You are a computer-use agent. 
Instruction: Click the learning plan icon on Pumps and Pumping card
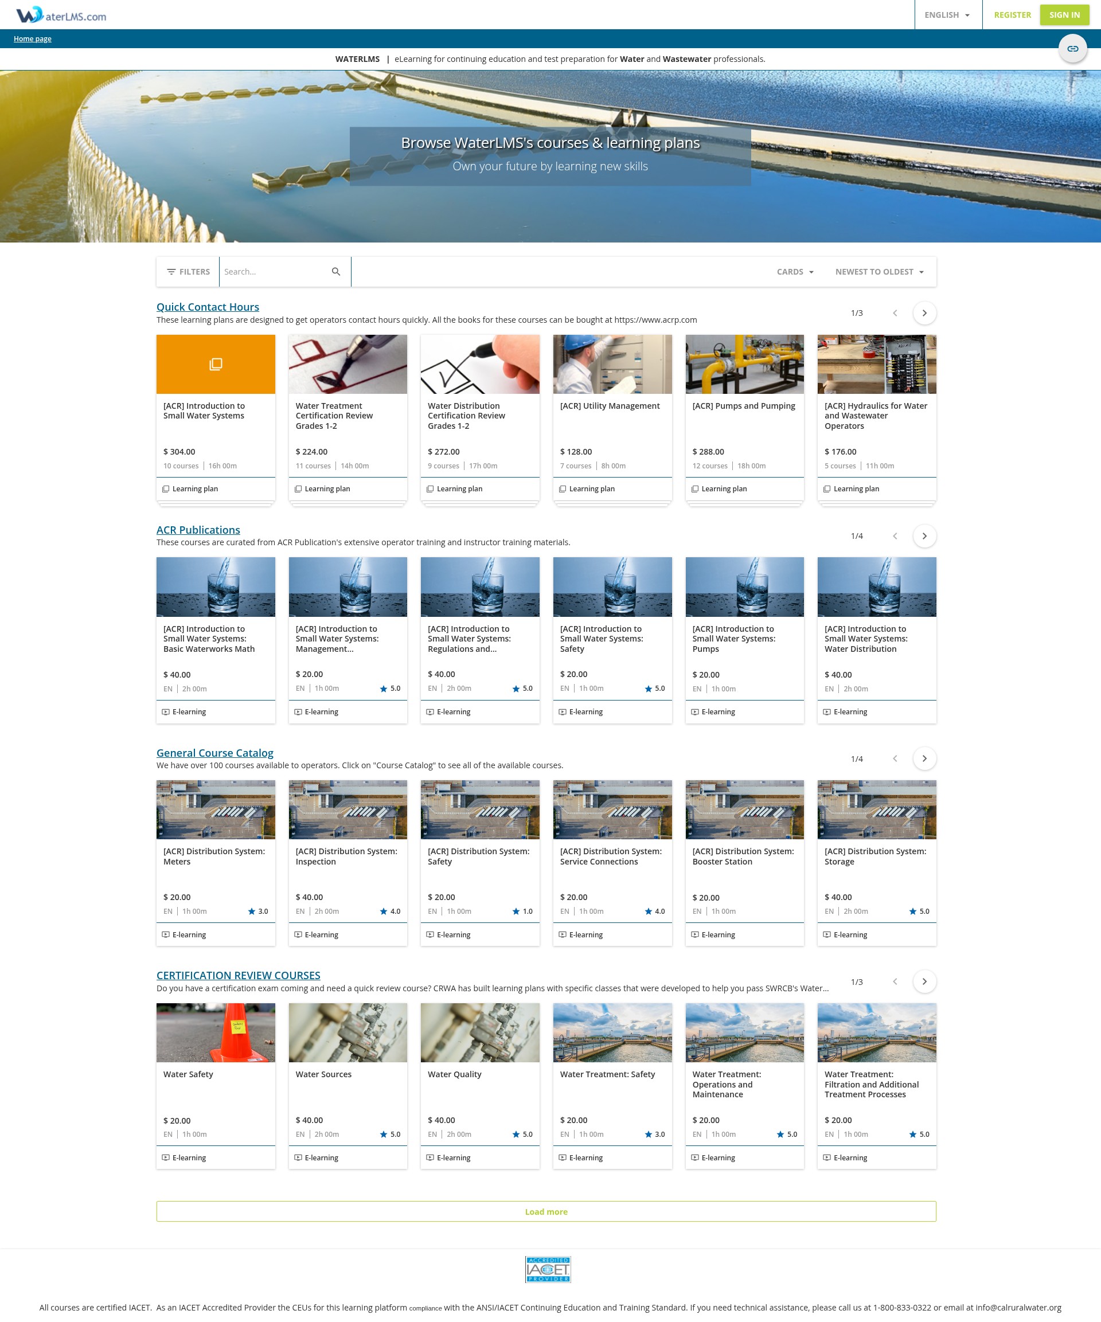pos(695,488)
